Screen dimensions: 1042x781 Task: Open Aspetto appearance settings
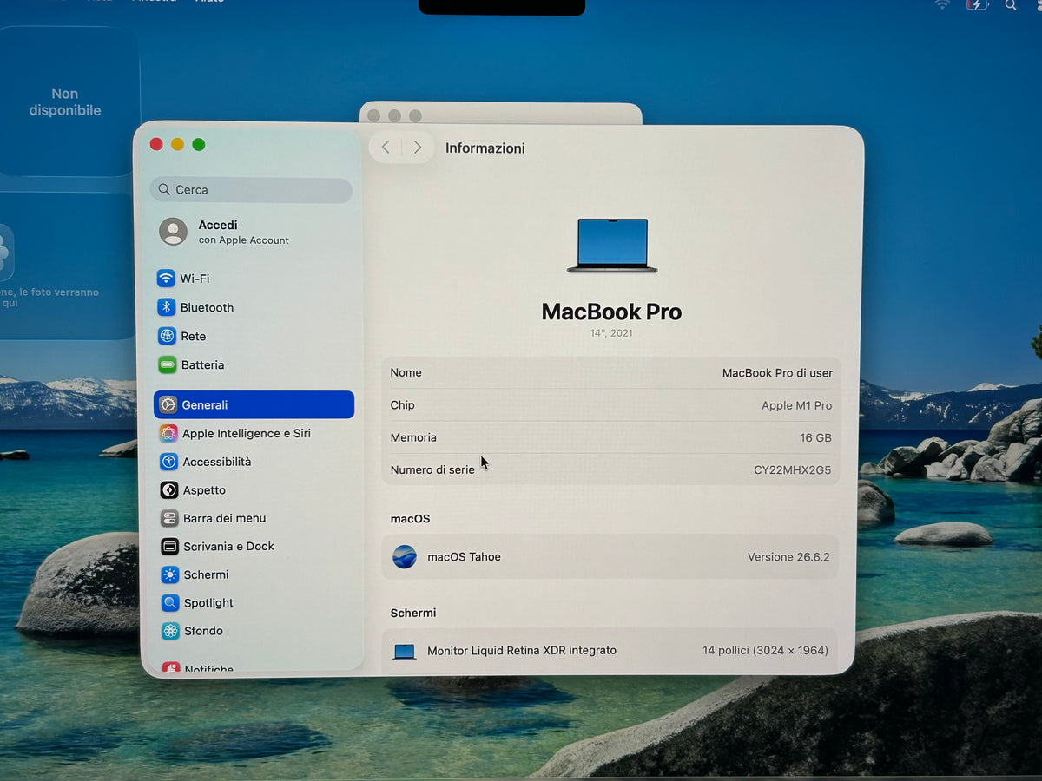(254, 490)
